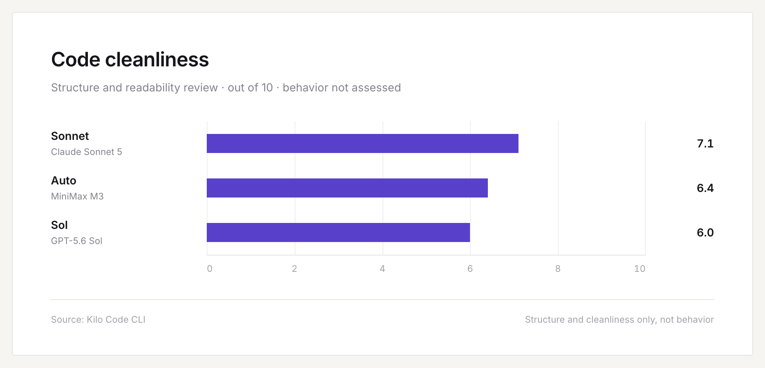This screenshot has width=765, height=368.
Task: Click the MiniMax M3 sublabel
Action: coord(78,196)
